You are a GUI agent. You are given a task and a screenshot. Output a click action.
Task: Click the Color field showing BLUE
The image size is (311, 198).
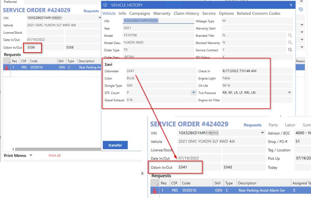[161, 78]
